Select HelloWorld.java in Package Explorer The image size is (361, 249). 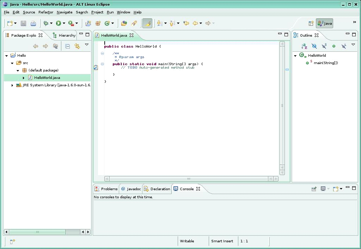[47, 78]
